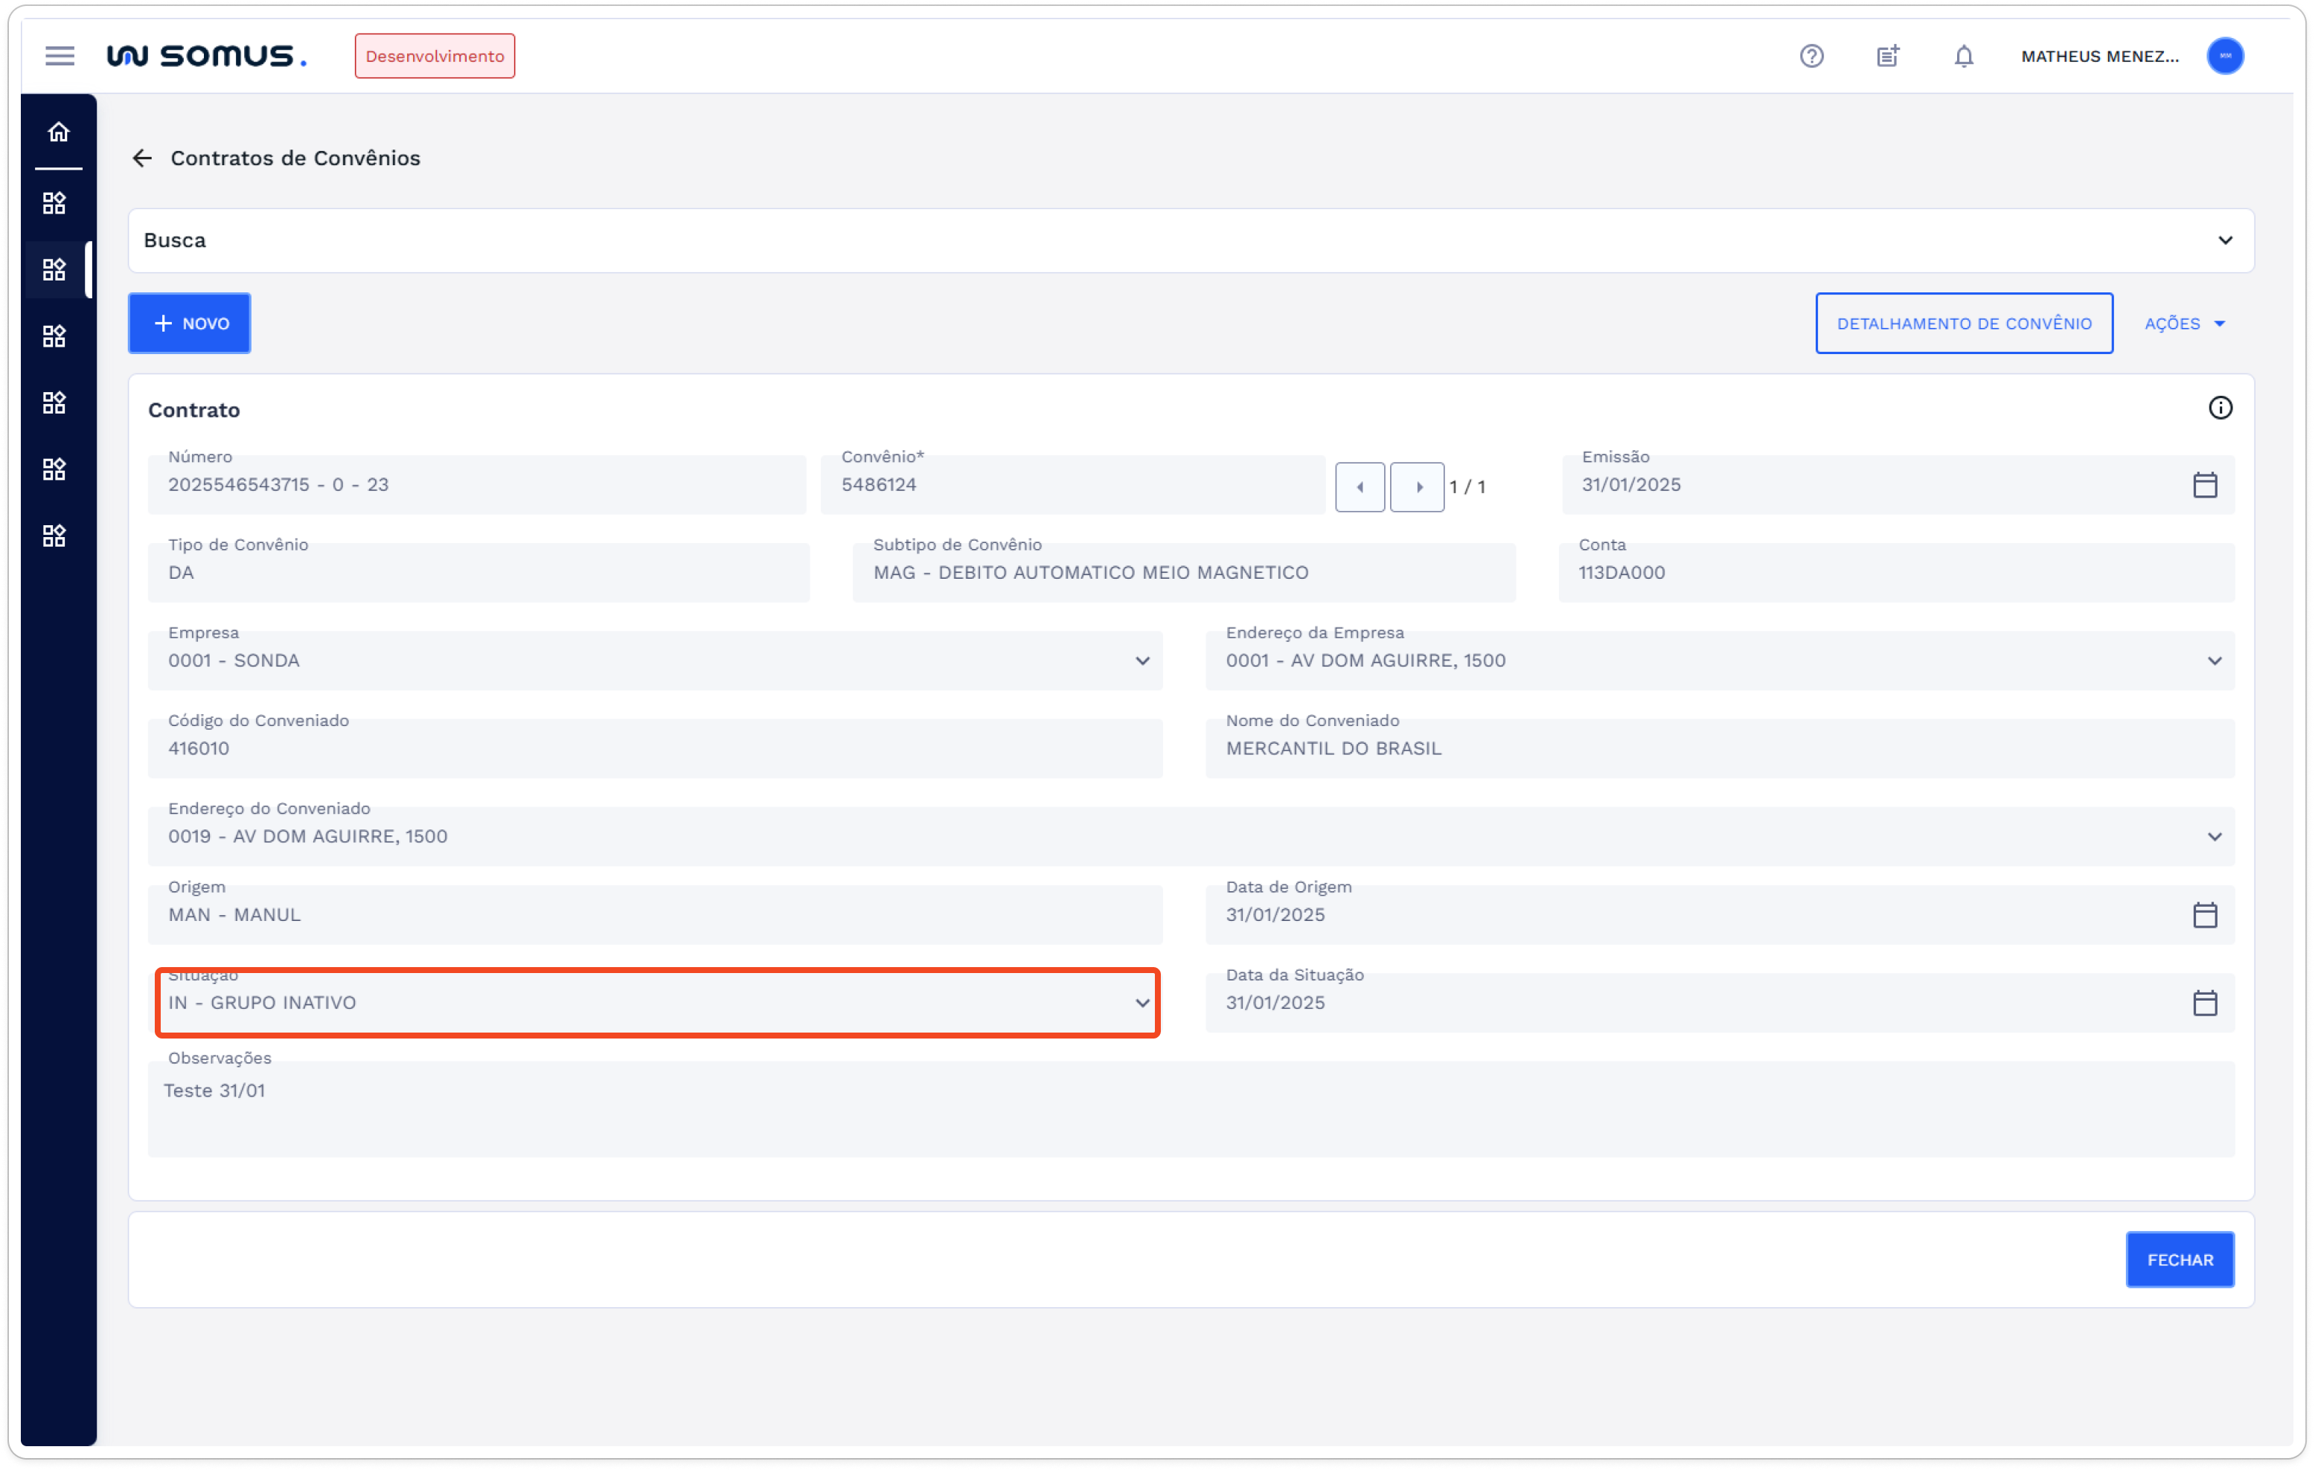Expand the Busca panel
Screen dimensions: 2315x1470
(2225, 240)
